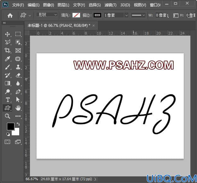Select the Path Selection tool
The image size is (197, 183).
tap(18, 100)
